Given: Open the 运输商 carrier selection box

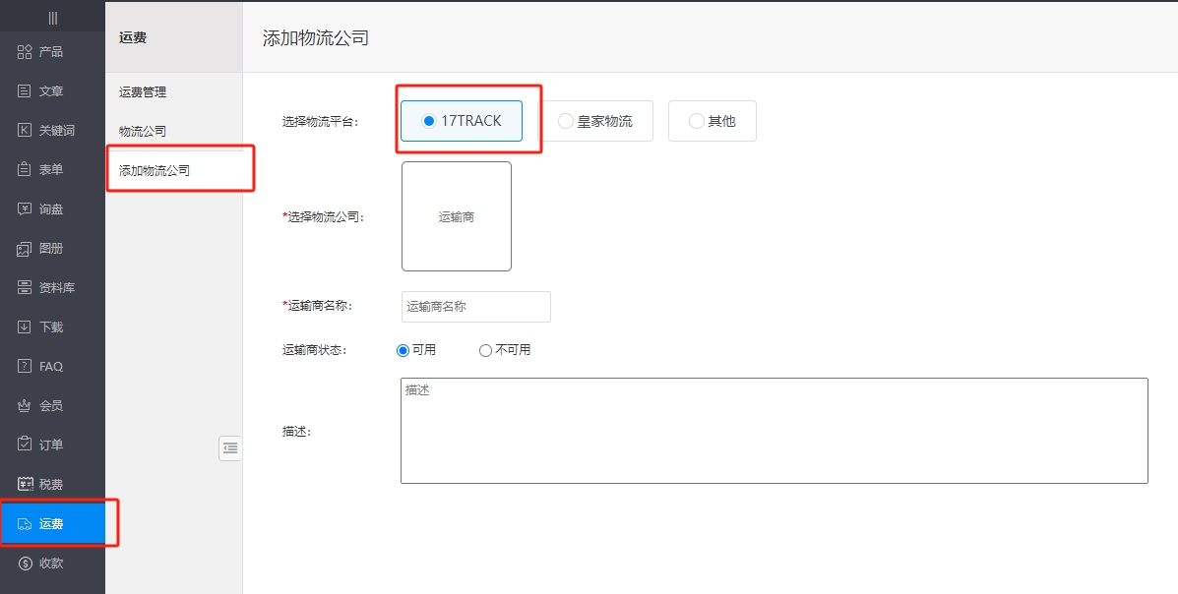Looking at the screenshot, I should point(456,216).
